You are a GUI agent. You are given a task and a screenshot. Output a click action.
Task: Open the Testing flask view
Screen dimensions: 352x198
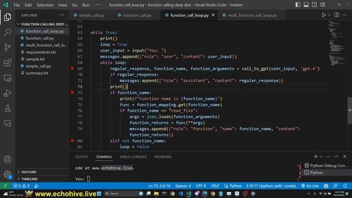(7, 108)
